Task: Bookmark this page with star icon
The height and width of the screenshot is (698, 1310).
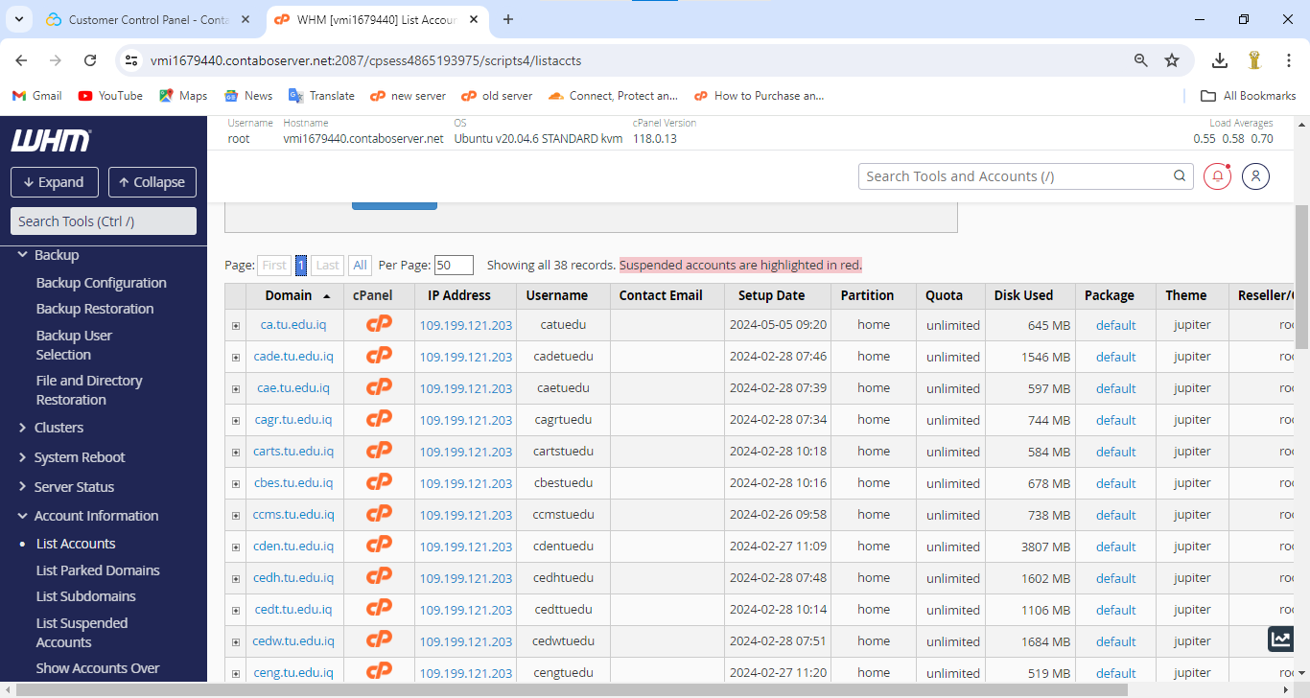Action: click(x=1172, y=60)
